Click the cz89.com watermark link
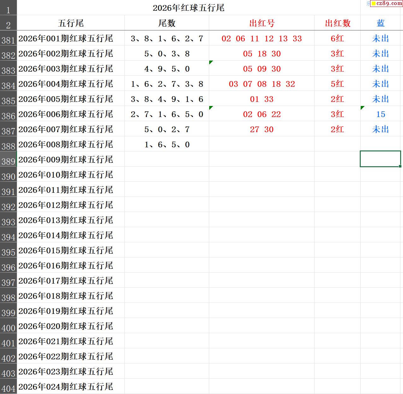The image size is (403, 394). point(389,3)
